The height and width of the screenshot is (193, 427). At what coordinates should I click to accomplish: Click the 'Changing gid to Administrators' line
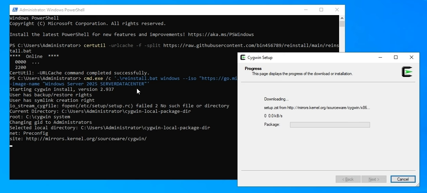tap(51, 122)
